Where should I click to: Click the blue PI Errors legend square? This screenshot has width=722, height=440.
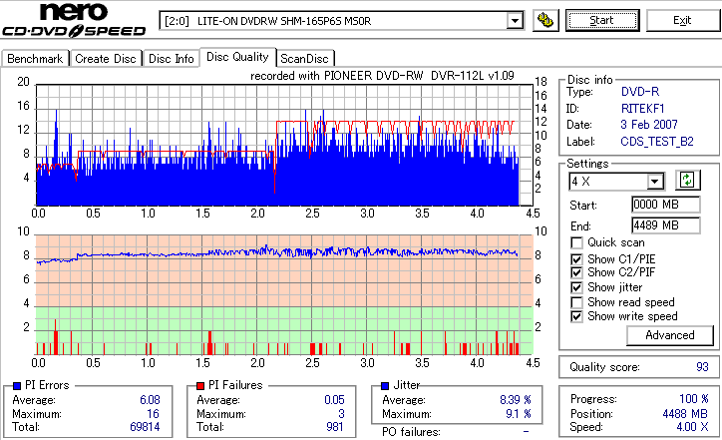point(17,386)
